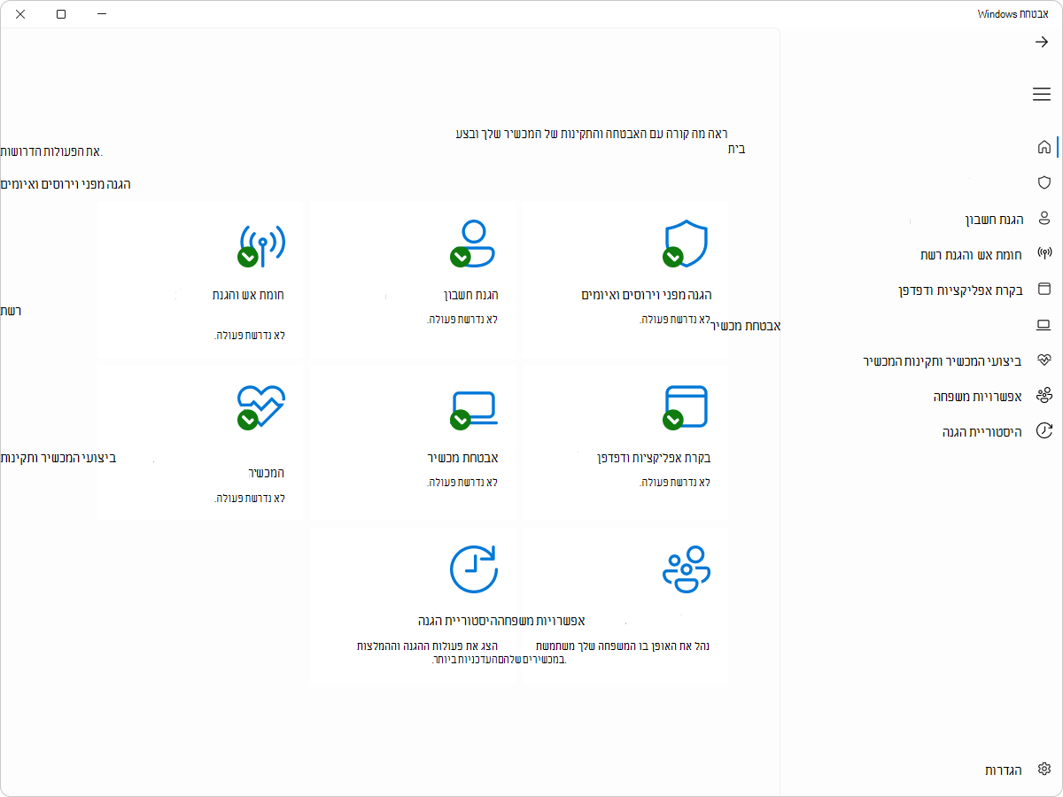Viewport: 1063px width, 797px height.
Task: Maximize the Windows Security window
Action: point(61,14)
